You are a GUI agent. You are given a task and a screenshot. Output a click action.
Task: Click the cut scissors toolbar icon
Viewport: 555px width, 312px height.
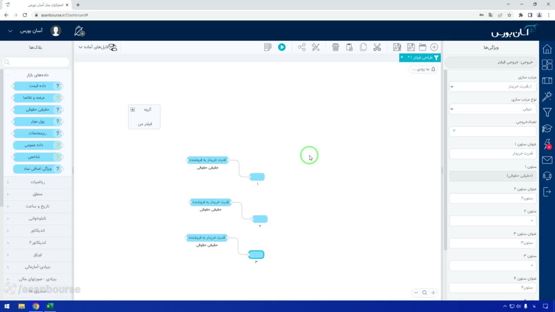click(x=377, y=47)
